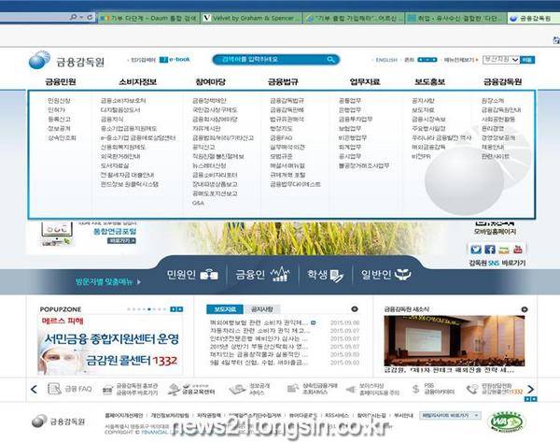Open the 금융법규 main menu
Screen dimensions: 560x443
283,81
